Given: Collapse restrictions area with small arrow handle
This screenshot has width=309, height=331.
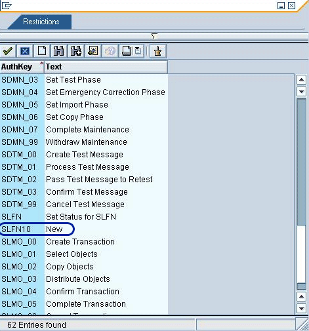Looking at the screenshot, I should coord(154,36).
